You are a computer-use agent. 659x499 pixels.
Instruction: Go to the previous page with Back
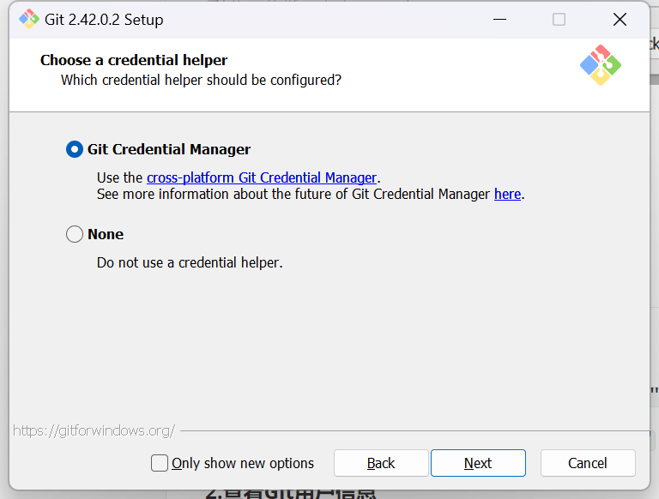click(x=381, y=463)
